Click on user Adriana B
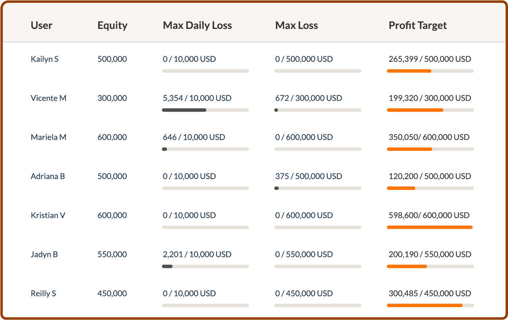The image size is (508, 320). (48, 176)
